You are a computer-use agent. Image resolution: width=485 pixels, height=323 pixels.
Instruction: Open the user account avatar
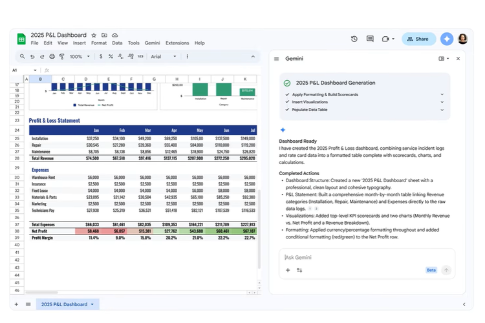tap(463, 39)
